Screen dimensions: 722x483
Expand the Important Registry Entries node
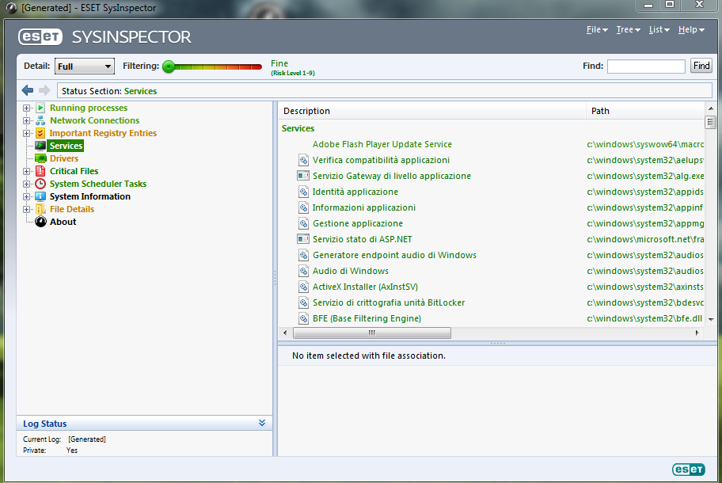pos(27,134)
